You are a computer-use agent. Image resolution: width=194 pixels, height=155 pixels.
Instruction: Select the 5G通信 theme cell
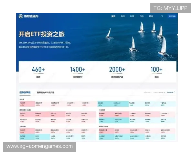pyautogui.click(x=58, y=137)
